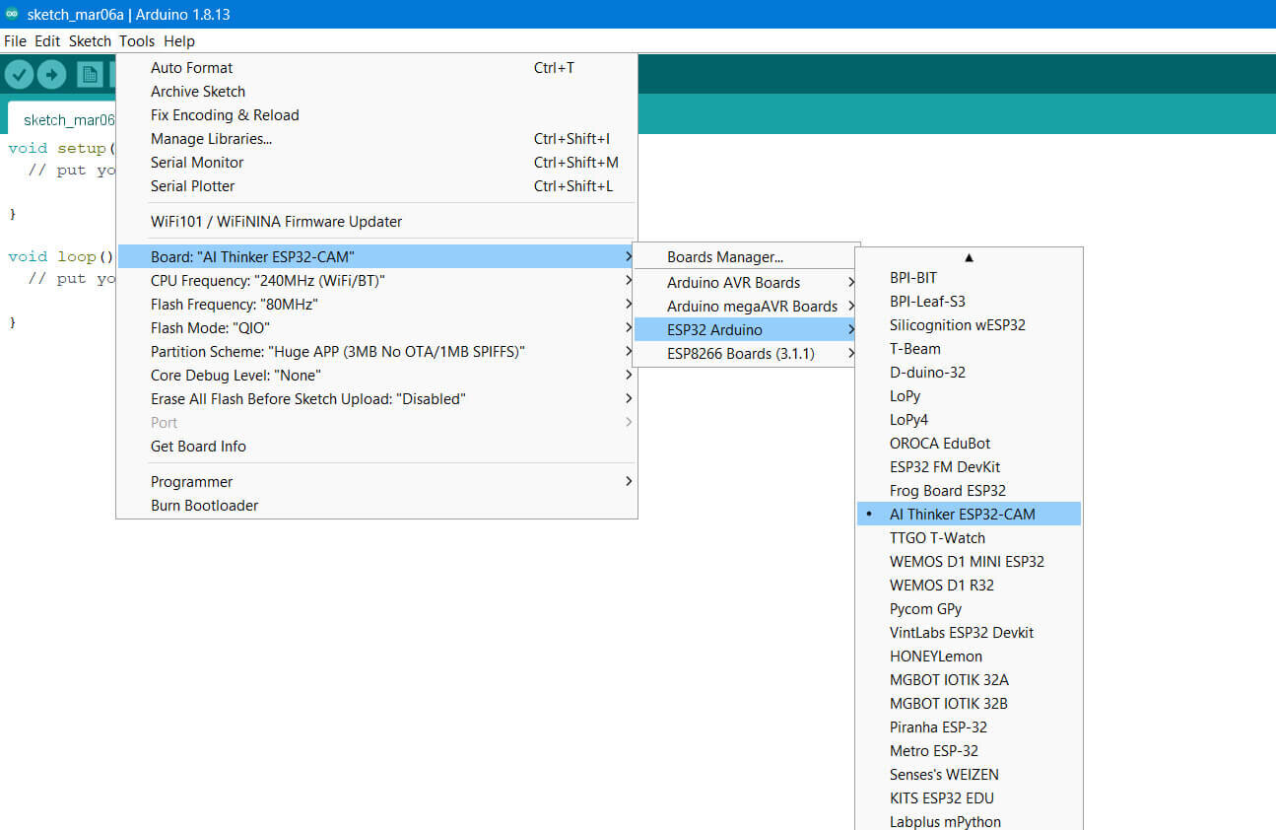1276x830 pixels.
Task: Click the New sketch toolbar icon
Action: coord(90,75)
